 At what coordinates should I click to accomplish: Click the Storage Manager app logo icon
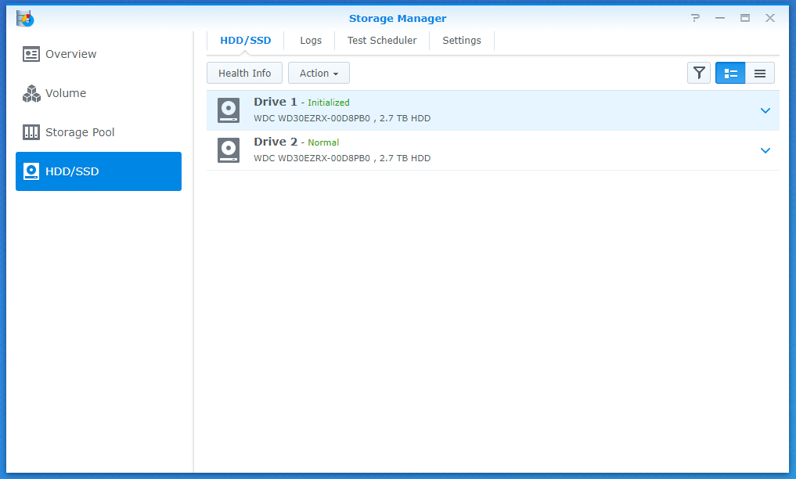click(x=25, y=18)
